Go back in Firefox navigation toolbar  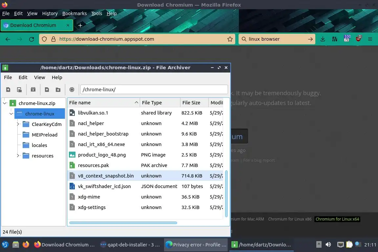[8, 39]
